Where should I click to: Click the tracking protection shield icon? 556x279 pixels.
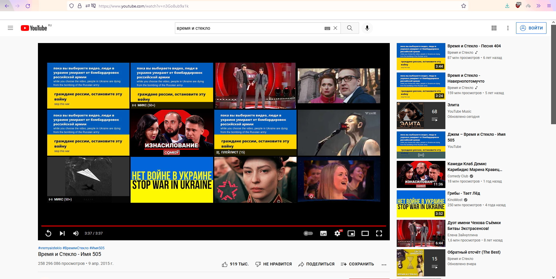coord(72,6)
